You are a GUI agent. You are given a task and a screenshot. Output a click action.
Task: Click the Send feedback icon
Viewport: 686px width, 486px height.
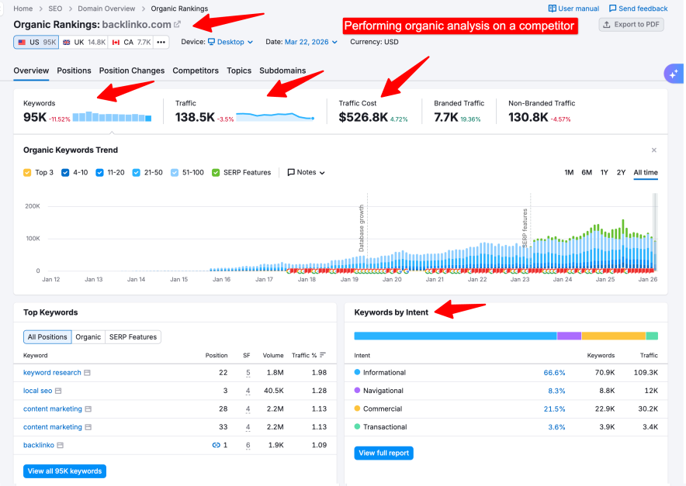(615, 8)
